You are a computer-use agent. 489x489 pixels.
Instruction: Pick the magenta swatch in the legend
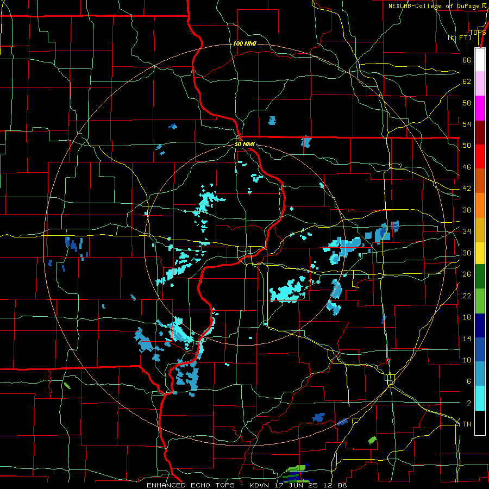[x=480, y=108]
